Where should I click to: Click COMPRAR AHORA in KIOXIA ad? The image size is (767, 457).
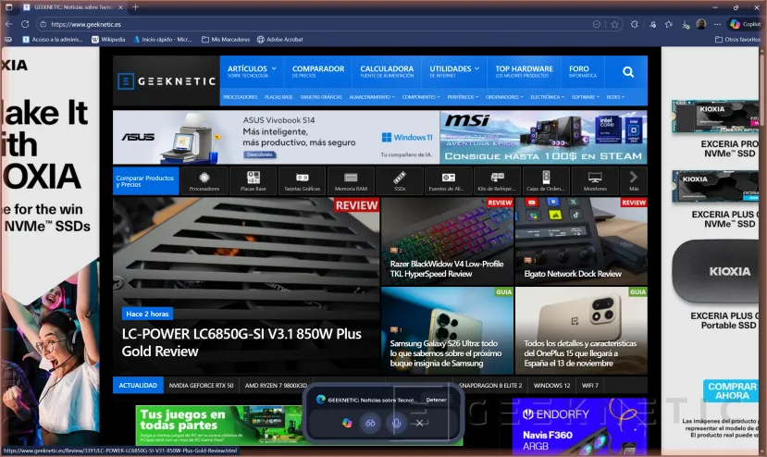(x=732, y=391)
